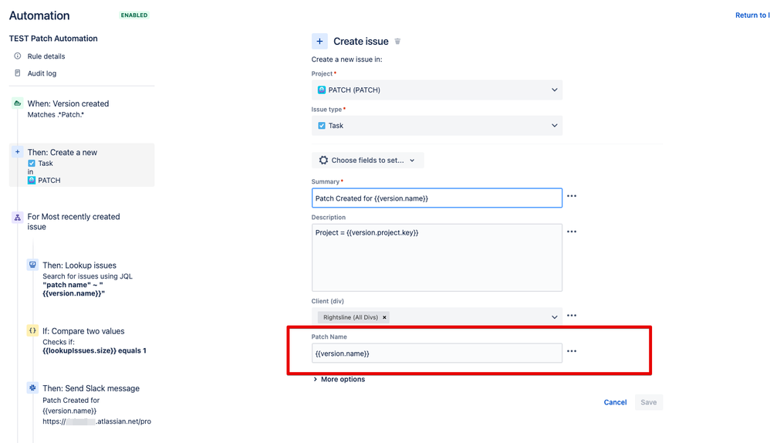Click the Cancel link
The width and height of the screenshot is (770, 443).
pyautogui.click(x=615, y=402)
